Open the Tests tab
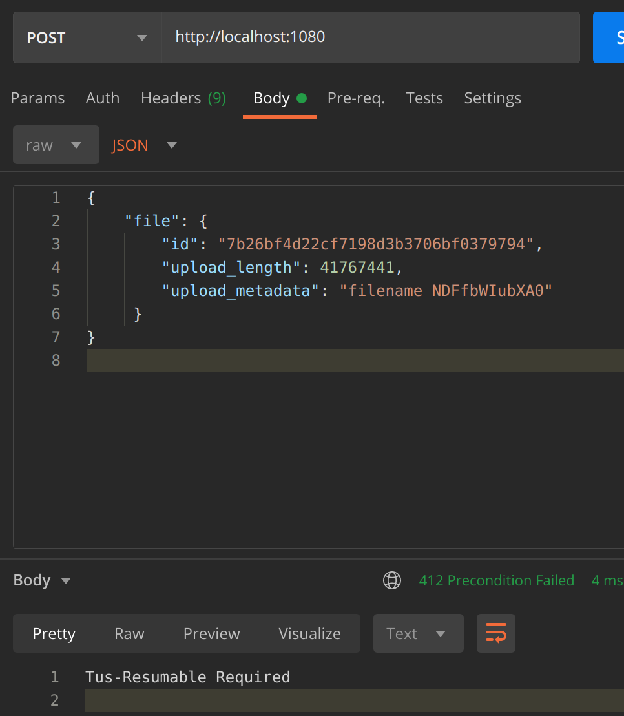624x716 pixels. (x=424, y=98)
